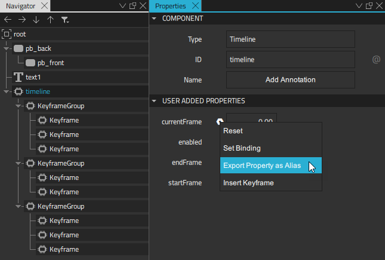Collapse the second KeyframeGroup node
The height and width of the screenshot is (260, 385).
click(x=18, y=163)
